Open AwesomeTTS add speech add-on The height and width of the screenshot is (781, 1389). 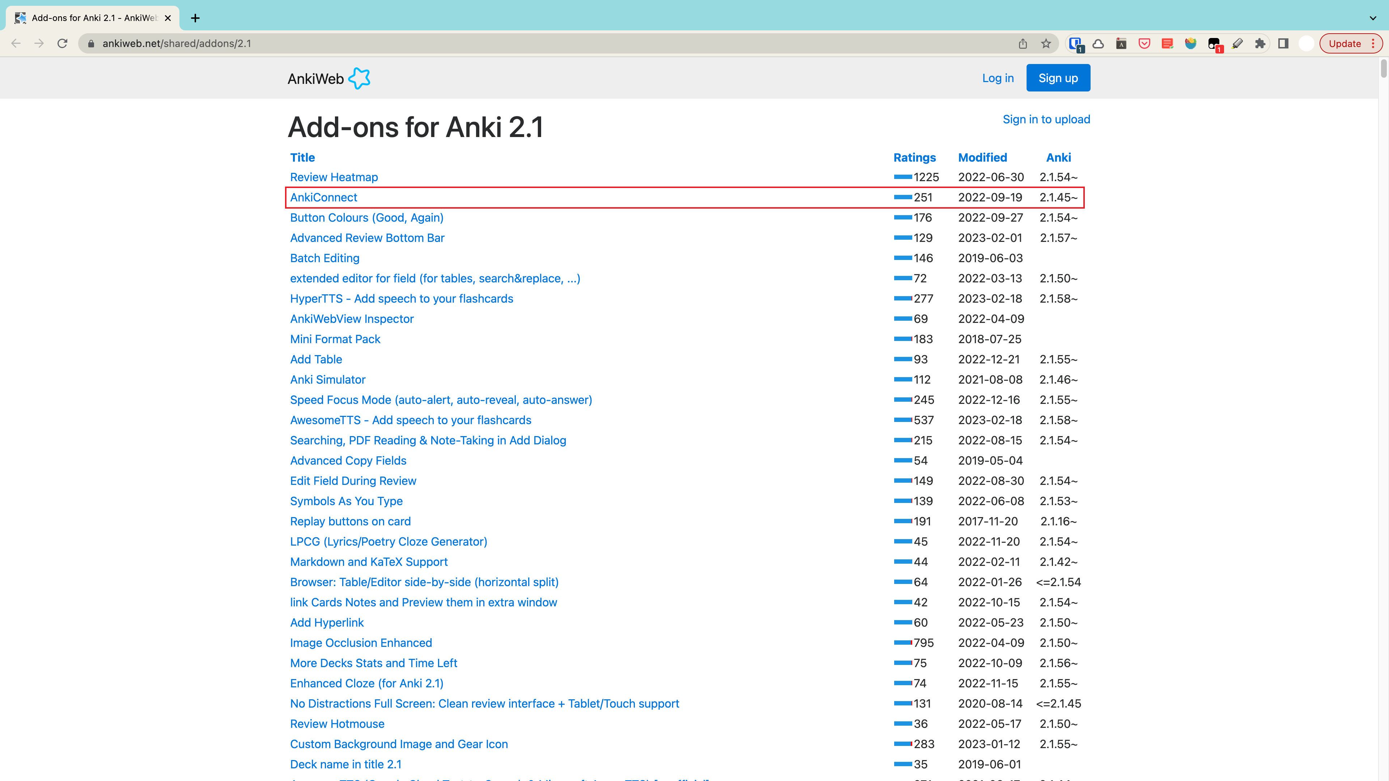pos(410,421)
